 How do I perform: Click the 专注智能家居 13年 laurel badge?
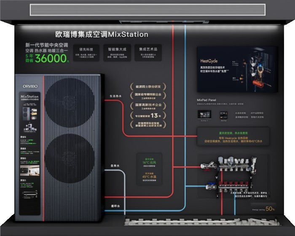point(145,115)
